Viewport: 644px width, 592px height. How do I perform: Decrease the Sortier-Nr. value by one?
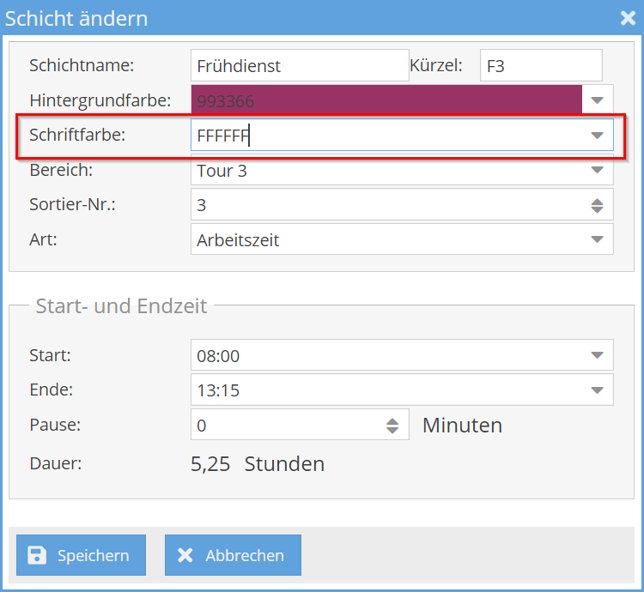tap(598, 210)
